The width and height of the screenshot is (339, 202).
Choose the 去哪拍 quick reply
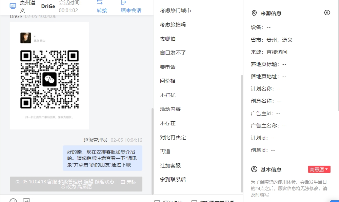(167, 39)
